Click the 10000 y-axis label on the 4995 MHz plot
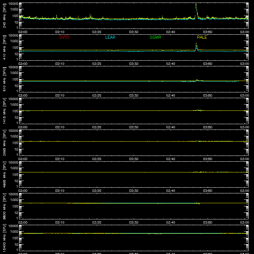Image resolution: width=254 pixels, height=254 pixels. tap(13, 163)
